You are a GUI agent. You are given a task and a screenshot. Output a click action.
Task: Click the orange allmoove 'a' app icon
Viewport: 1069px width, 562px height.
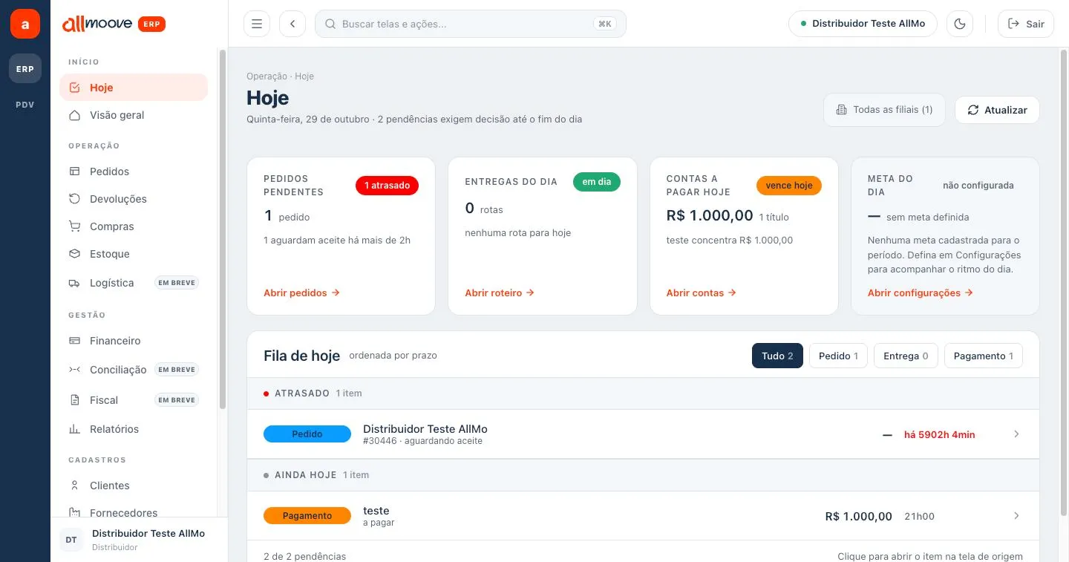[25, 24]
